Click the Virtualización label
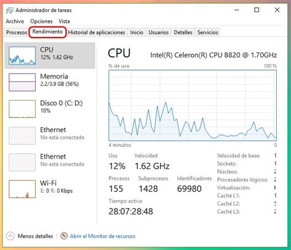Viewport: 291px width, 250px height. point(233,187)
